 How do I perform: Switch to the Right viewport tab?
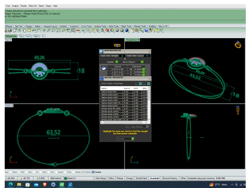click(x=36, y=36)
